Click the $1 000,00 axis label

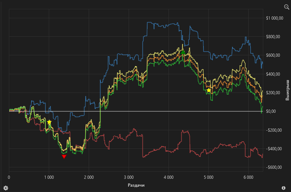coord(274,18)
